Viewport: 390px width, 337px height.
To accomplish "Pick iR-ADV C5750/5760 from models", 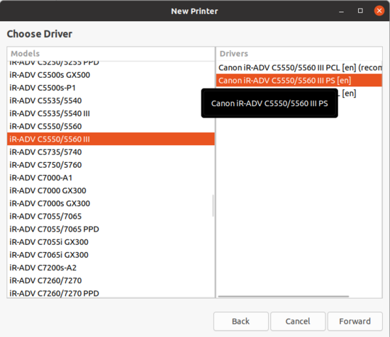I will (x=111, y=165).
